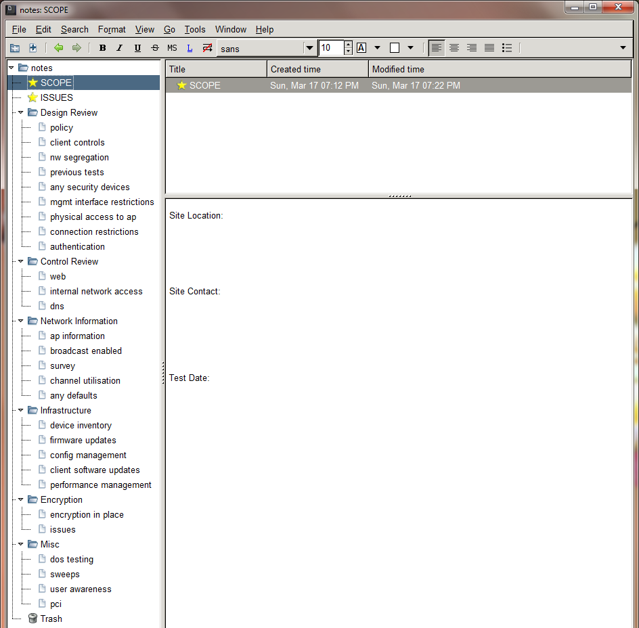Click the Infrastructure folder icon
The height and width of the screenshot is (628, 639).
[32, 410]
